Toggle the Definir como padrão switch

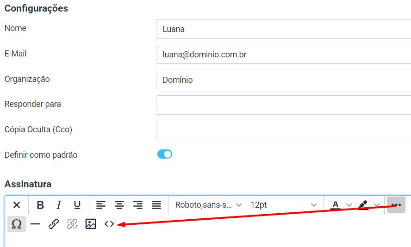[165, 154]
